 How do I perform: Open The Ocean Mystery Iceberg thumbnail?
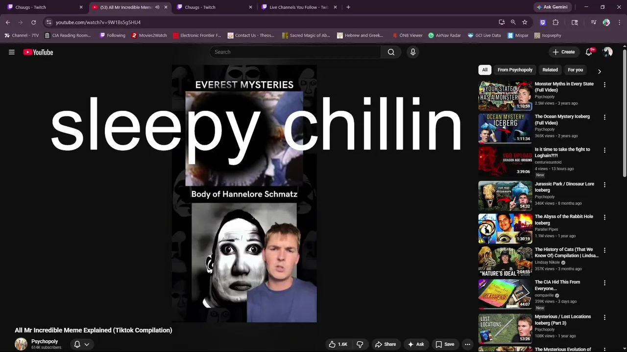click(505, 128)
